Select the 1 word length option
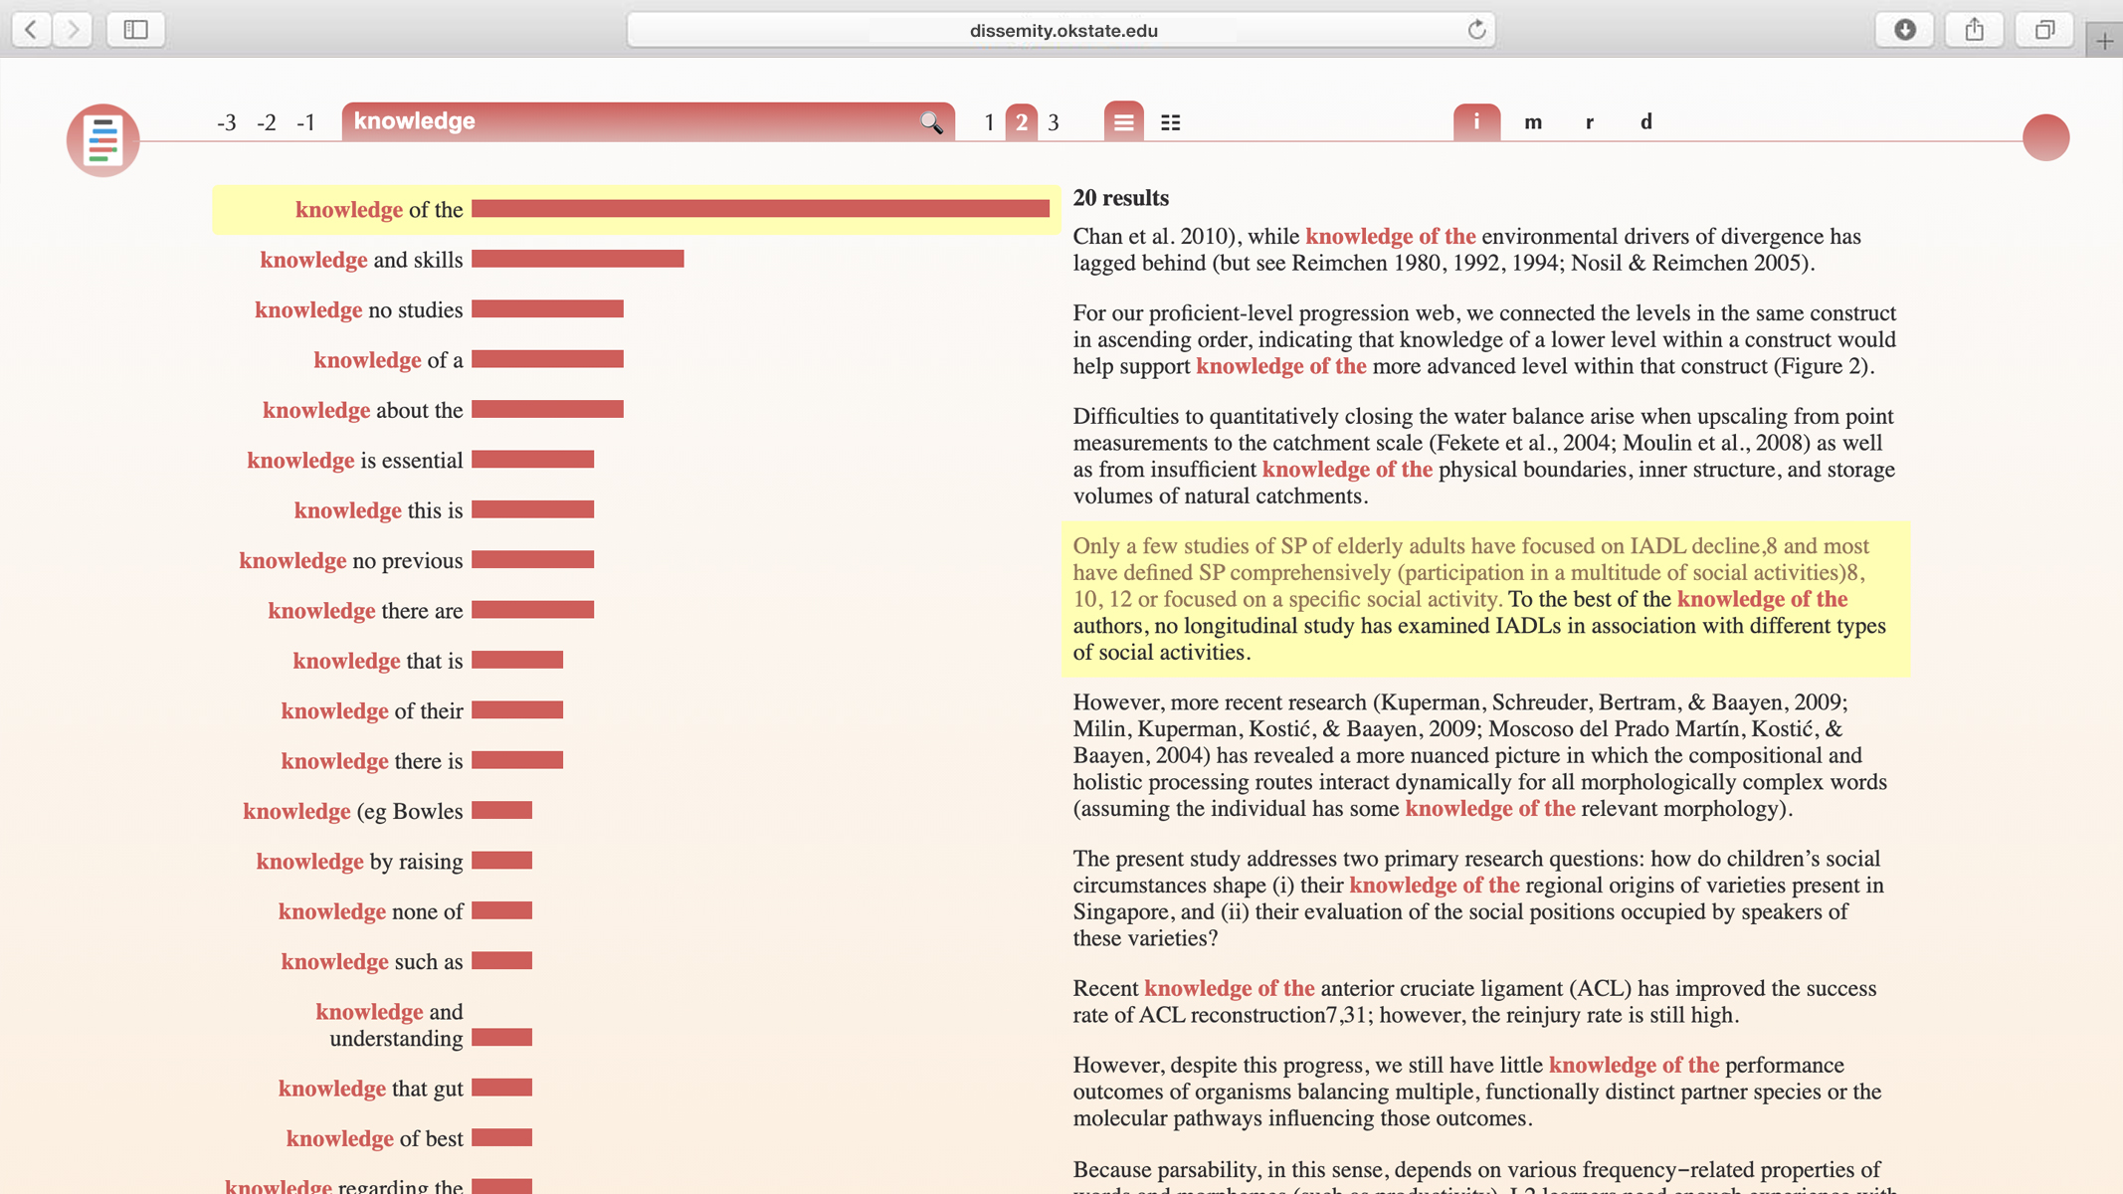Viewport: 2123px width, 1194px height. (x=989, y=122)
